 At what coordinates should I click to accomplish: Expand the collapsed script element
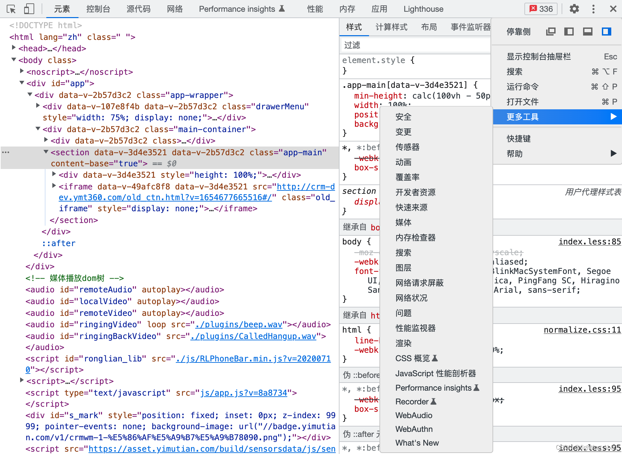point(22,380)
